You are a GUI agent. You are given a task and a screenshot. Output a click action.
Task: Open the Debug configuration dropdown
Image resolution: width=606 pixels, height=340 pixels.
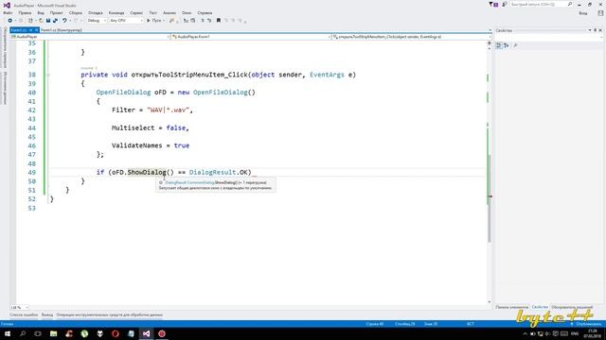tap(97, 21)
